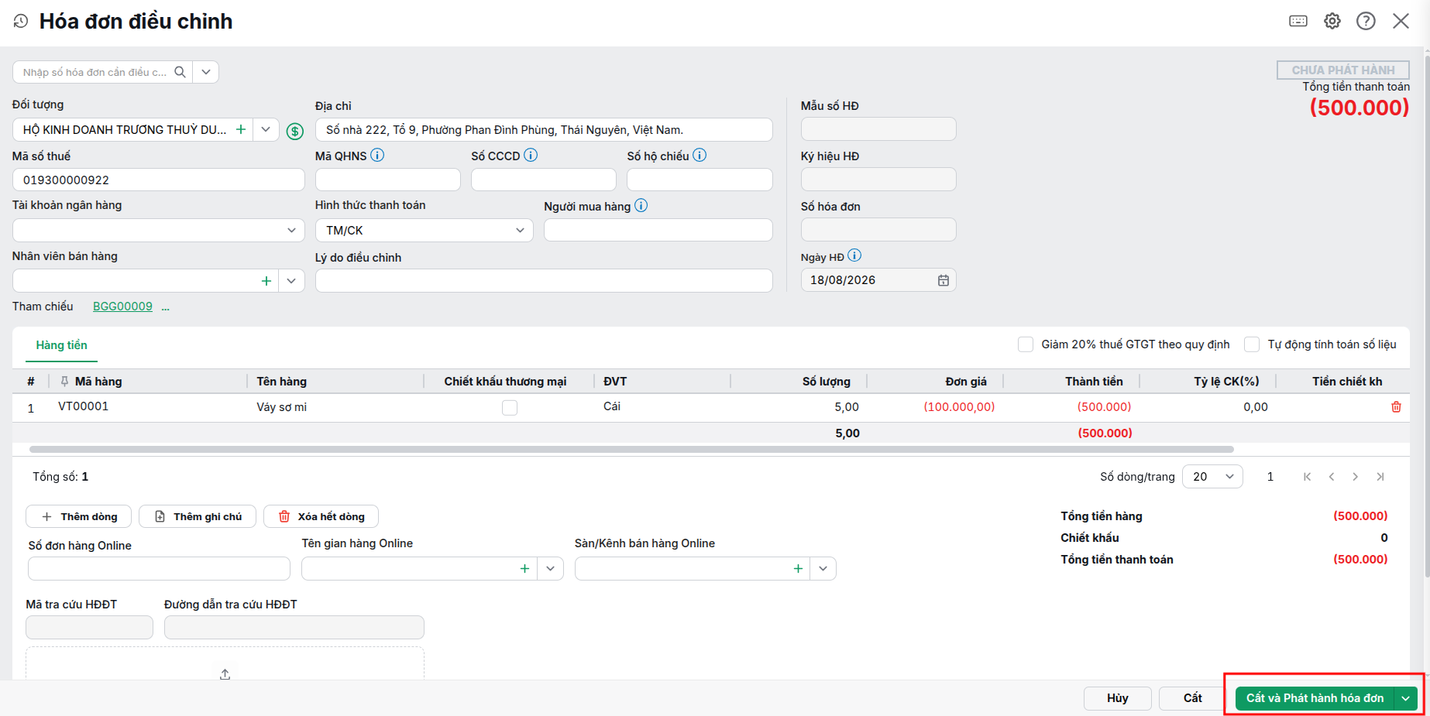Open reference link BGG00009
The width and height of the screenshot is (1430, 716).
point(122,307)
